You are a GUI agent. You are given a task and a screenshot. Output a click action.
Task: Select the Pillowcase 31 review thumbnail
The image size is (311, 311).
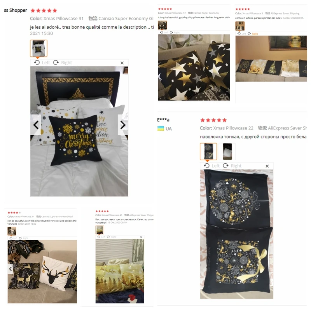[x=38, y=48]
